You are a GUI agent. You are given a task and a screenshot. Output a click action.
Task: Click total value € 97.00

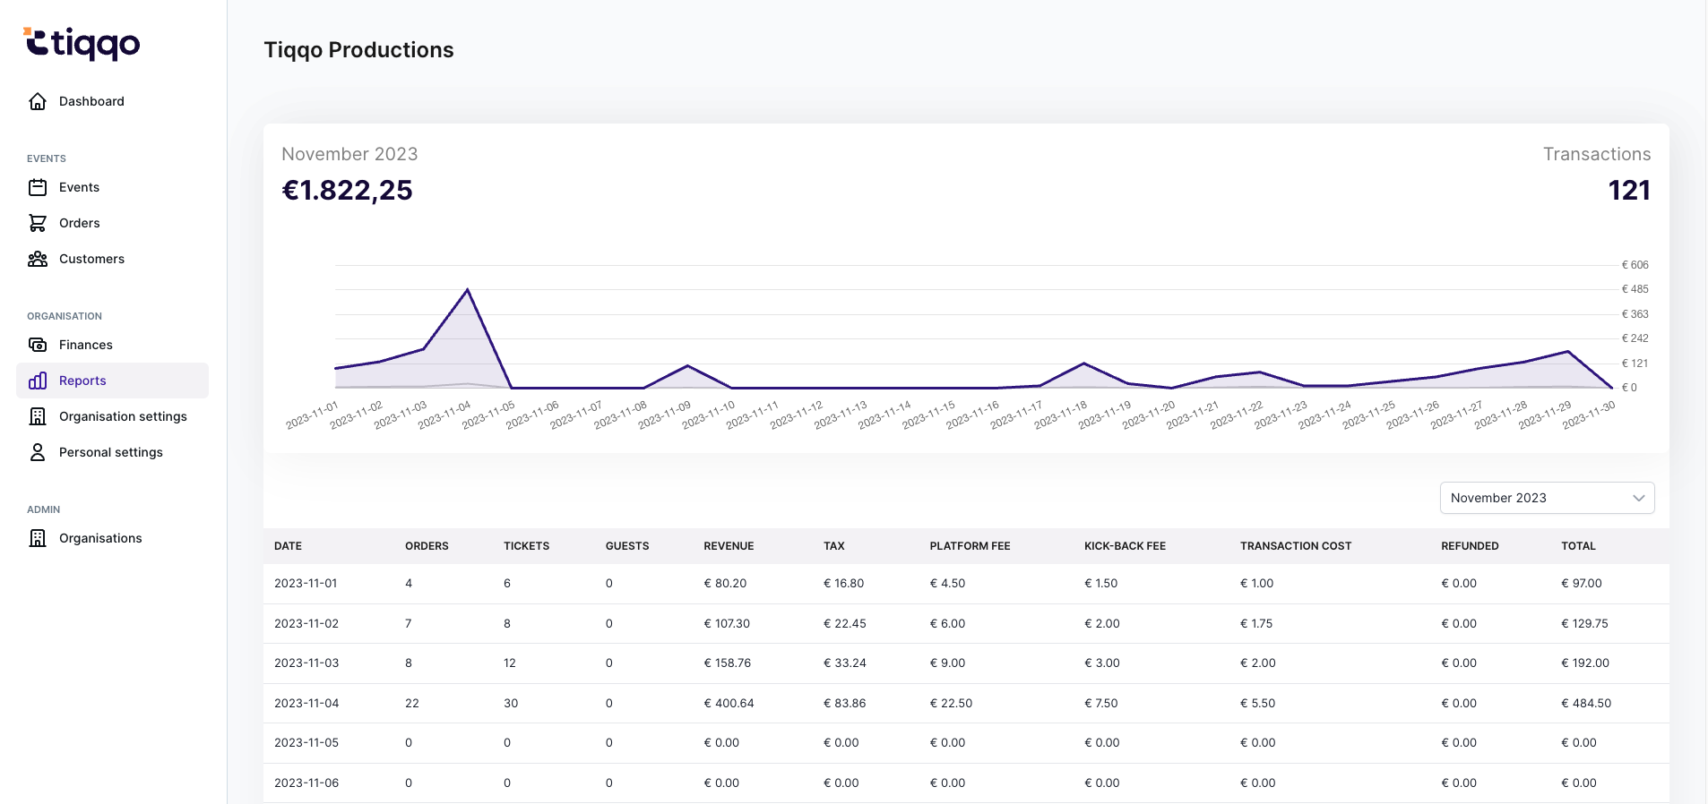(x=1582, y=583)
